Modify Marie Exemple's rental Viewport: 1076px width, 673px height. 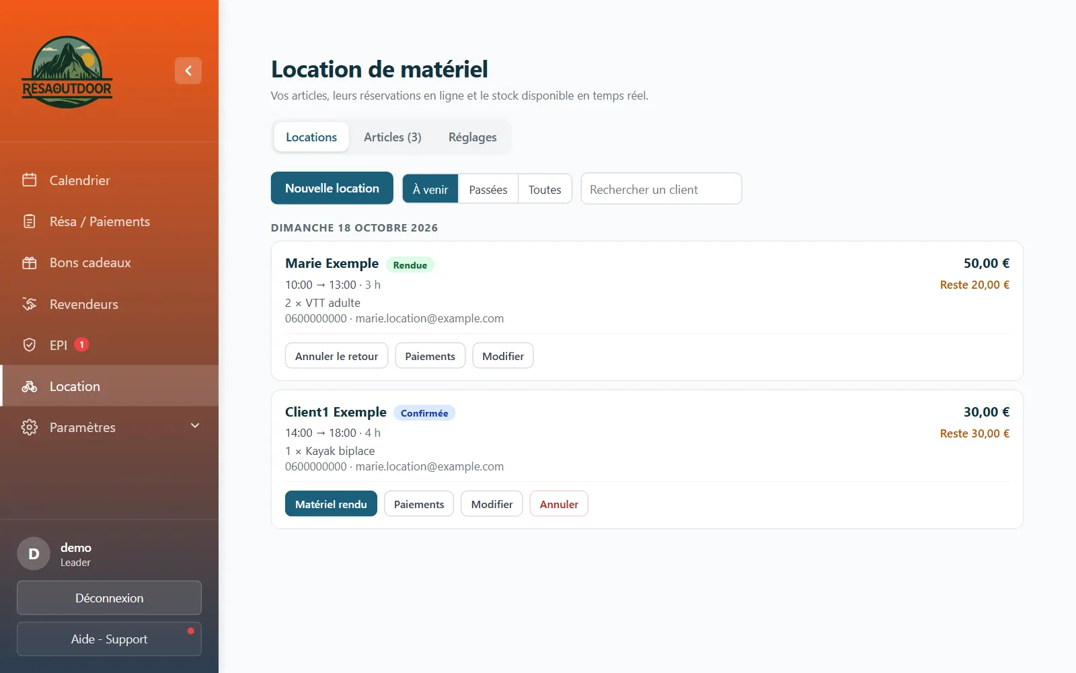[x=503, y=356]
